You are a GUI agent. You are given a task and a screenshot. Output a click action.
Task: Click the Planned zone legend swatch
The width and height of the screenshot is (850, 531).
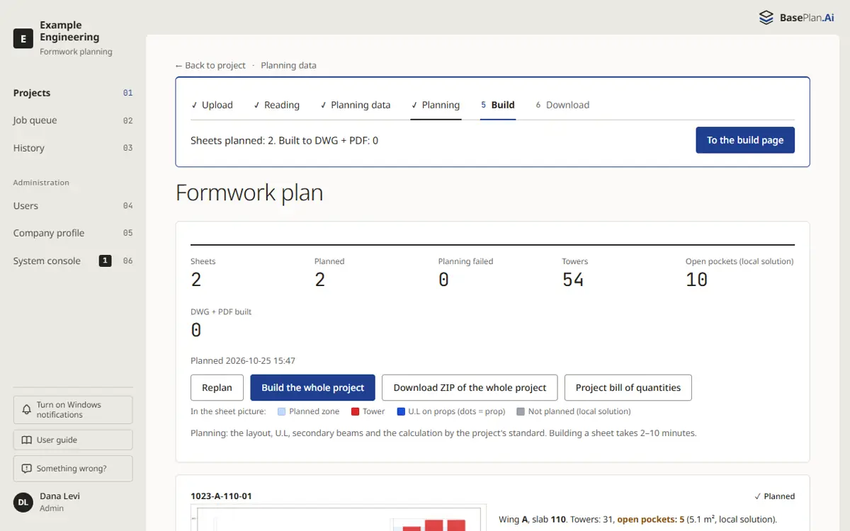(282, 411)
